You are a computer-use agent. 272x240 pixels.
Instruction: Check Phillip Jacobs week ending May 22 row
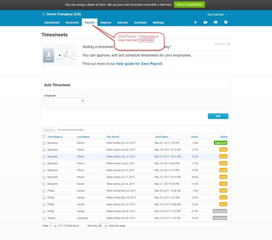pos(44,191)
